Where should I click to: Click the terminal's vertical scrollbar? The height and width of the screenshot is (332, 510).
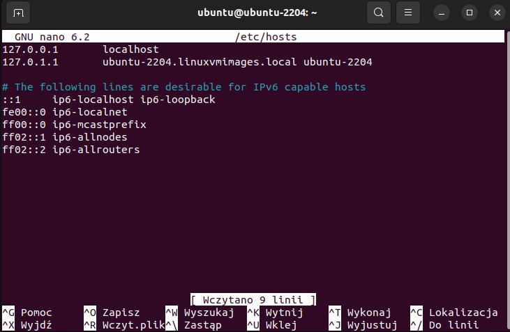pyautogui.click(x=507, y=181)
